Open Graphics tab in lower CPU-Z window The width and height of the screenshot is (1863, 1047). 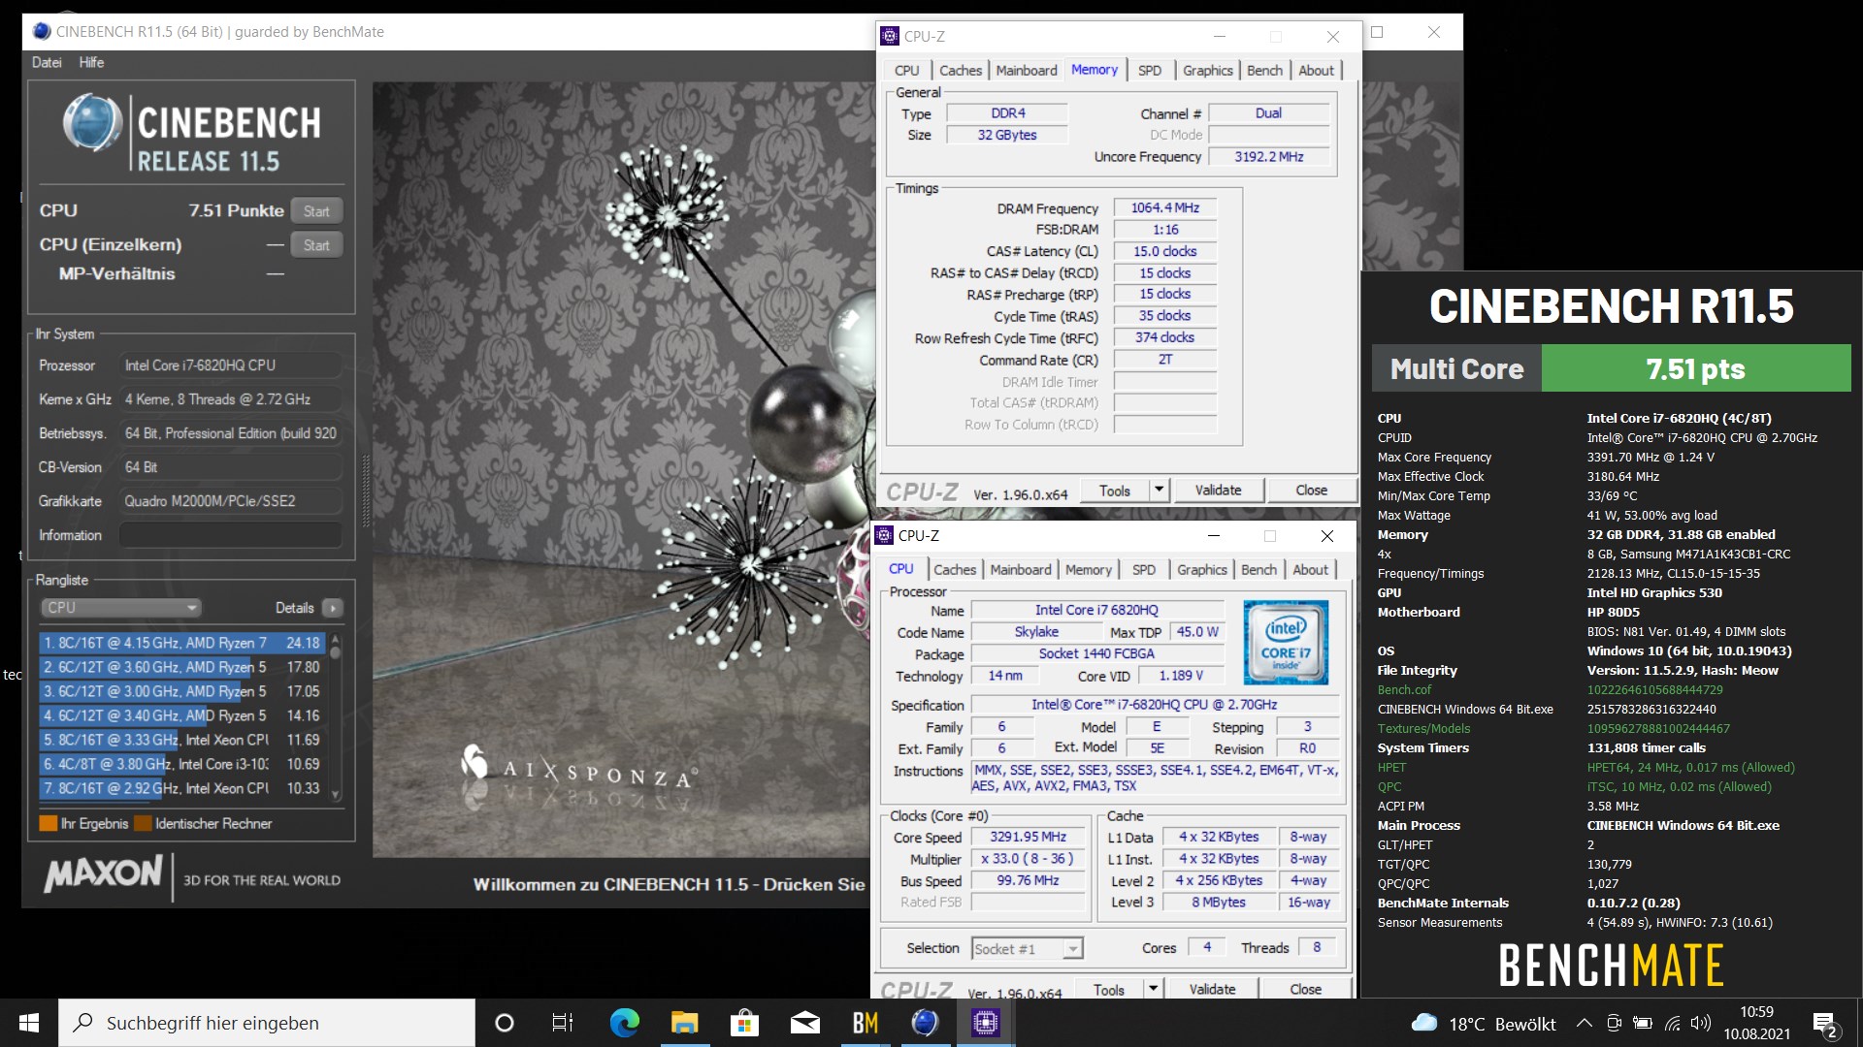point(1202,570)
